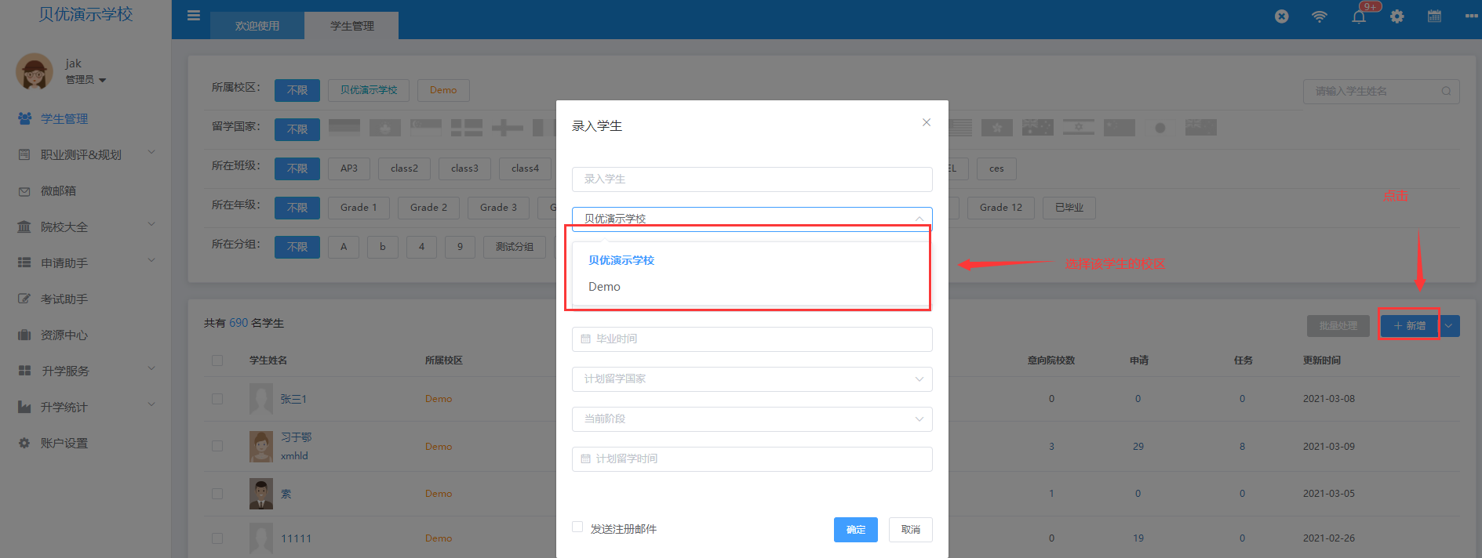Open the calendar icon in header
1482x558 pixels.
pos(1434,16)
